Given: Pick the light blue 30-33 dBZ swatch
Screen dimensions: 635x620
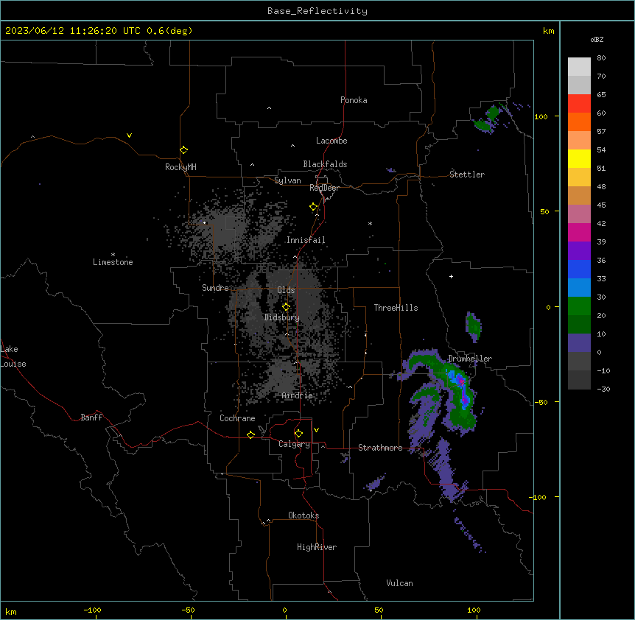Looking at the screenshot, I should coord(579,287).
